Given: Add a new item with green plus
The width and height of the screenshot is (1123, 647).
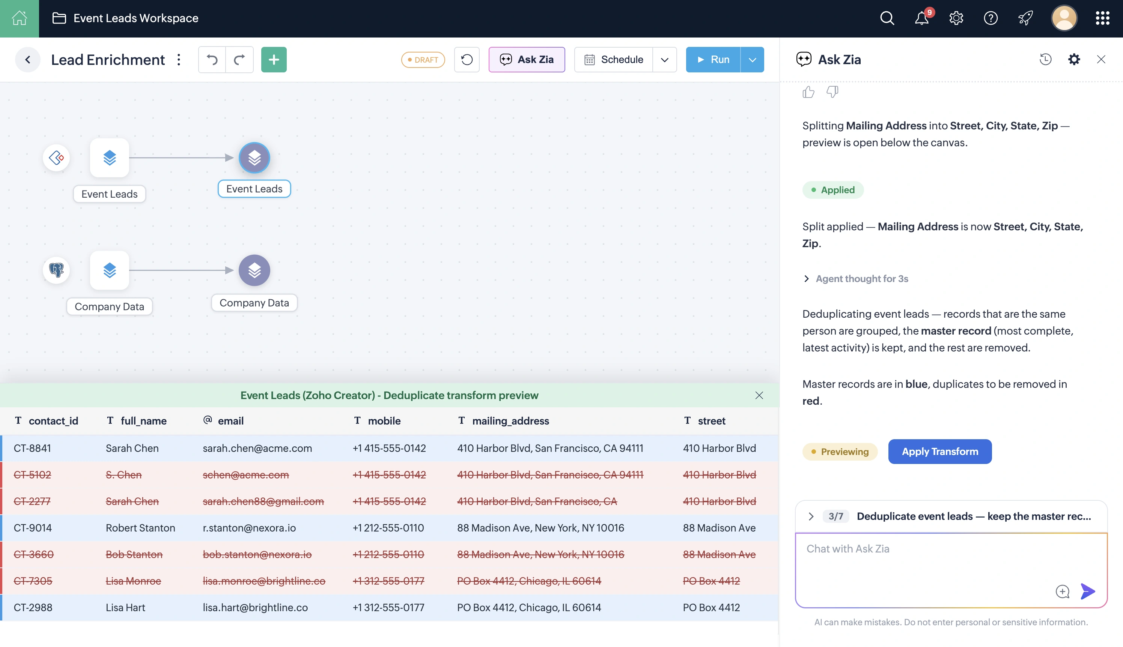Looking at the screenshot, I should [x=274, y=60].
